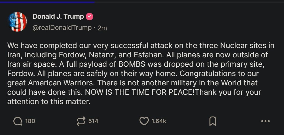
Task: Toggle the bookmark icon on this post
Action: [212, 121]
